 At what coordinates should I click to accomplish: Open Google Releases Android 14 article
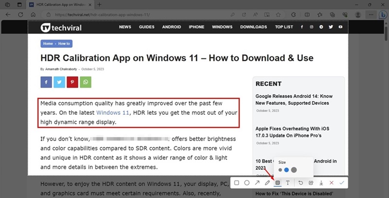pos(294,100)
